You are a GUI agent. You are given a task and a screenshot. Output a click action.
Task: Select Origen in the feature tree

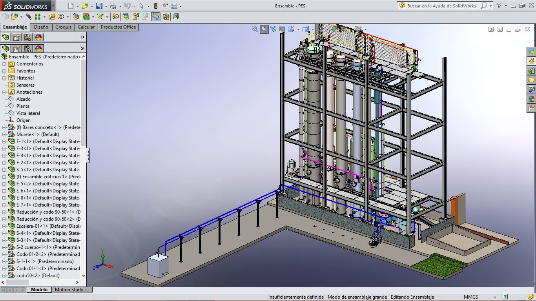[x=23, y=120]
